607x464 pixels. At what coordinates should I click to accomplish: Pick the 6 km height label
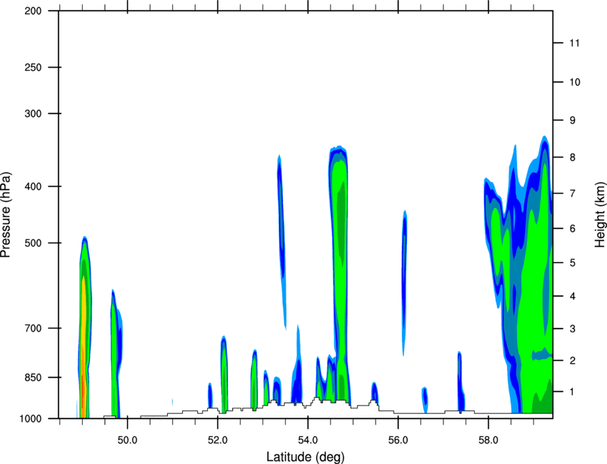tap(573, 228)
